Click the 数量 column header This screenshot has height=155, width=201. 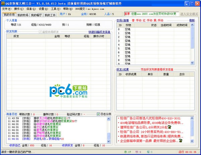click(166, 74)
